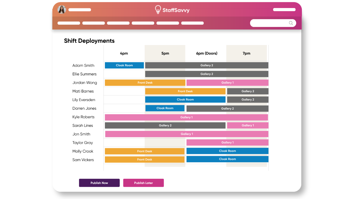Click the name Jon Smith
The width and height of the screenshot is (354, 199).
coord(81,134)
